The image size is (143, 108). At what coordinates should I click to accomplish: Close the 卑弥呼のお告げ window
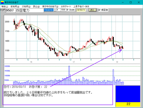(139, 2)
